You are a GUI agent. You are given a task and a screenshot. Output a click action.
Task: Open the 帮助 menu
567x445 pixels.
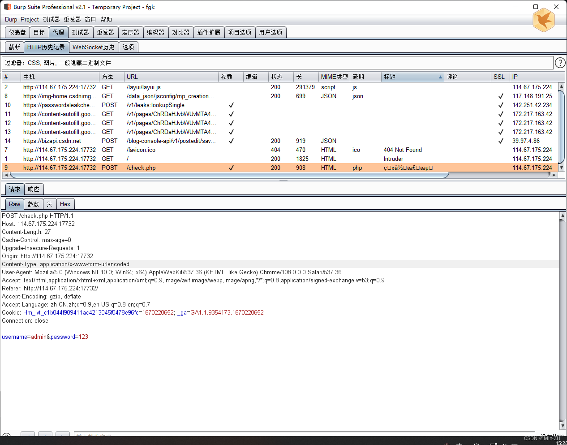[106, 19]
